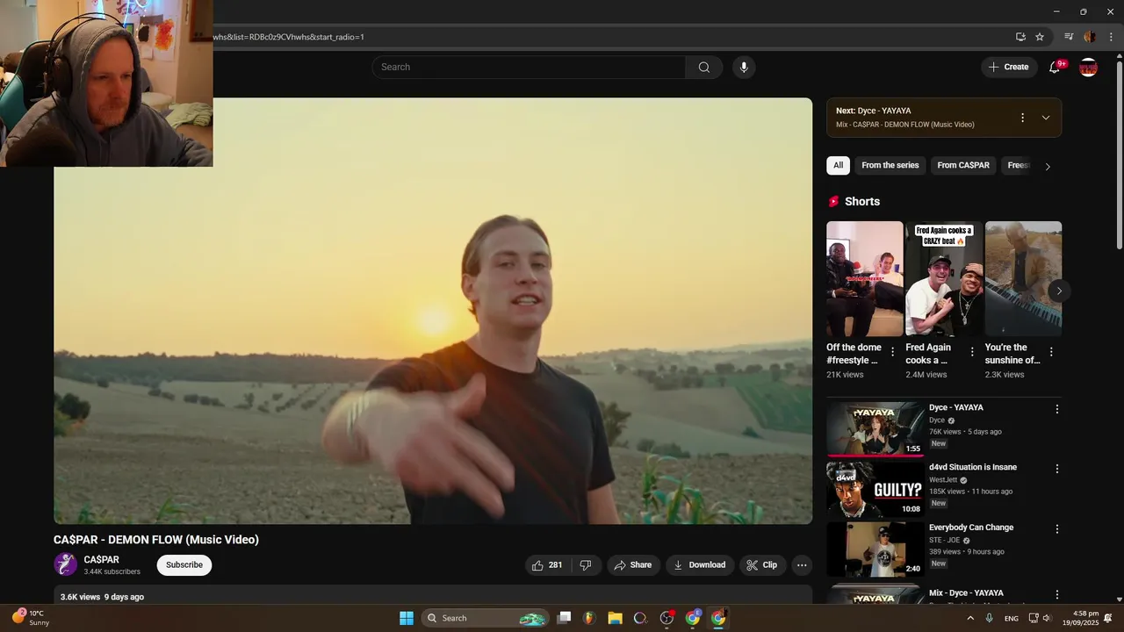Open more actions ellipsis under video
This screenshot has height=632, width=1124.
(802, 565)
